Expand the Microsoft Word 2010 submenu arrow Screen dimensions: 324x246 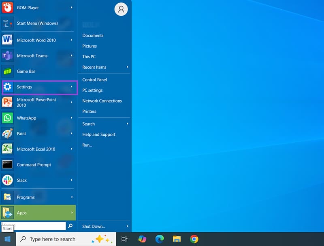pos(72,40)
